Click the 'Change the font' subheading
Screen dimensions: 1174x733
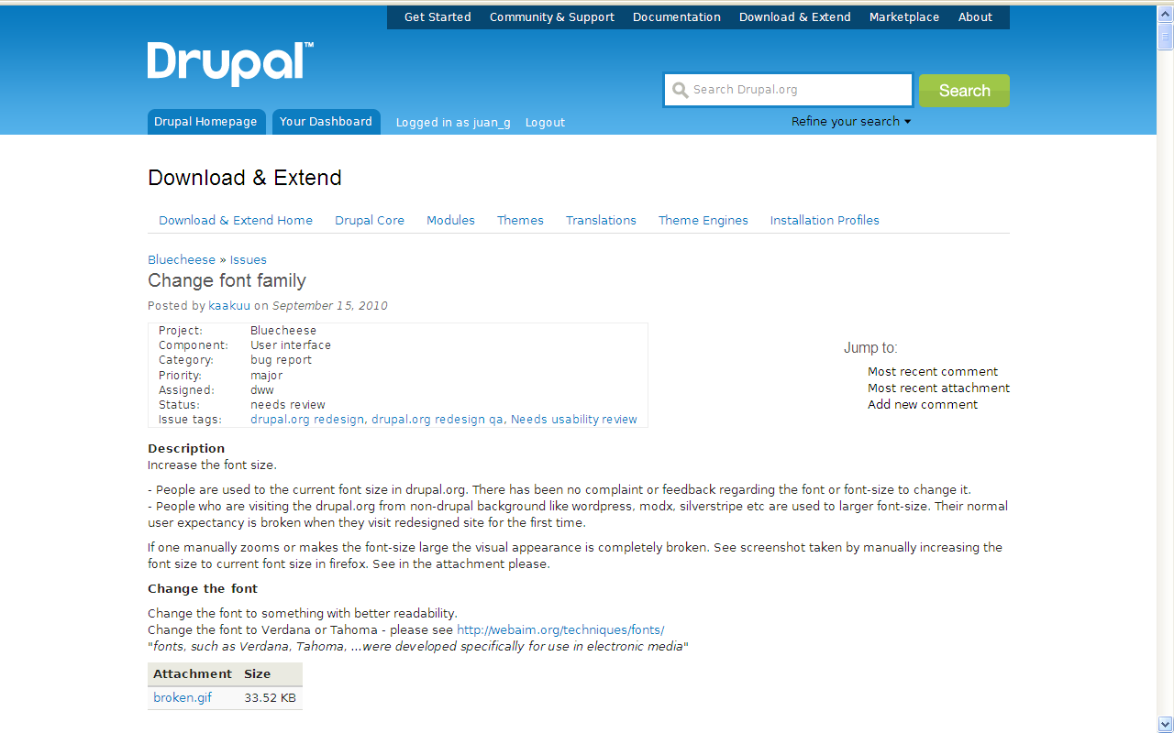pos(203,589)
